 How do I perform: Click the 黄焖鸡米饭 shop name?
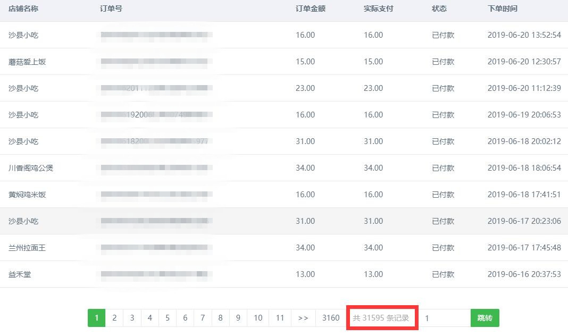point(27,195)
